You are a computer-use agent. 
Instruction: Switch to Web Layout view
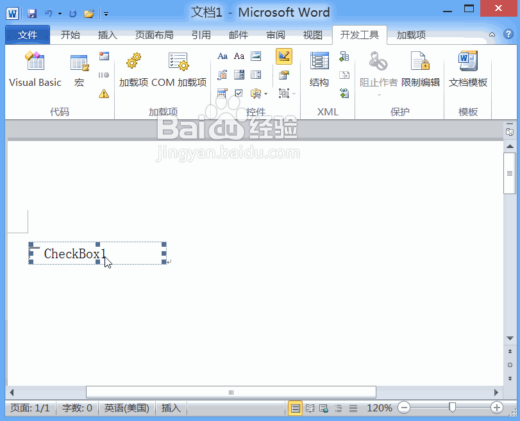324,408
